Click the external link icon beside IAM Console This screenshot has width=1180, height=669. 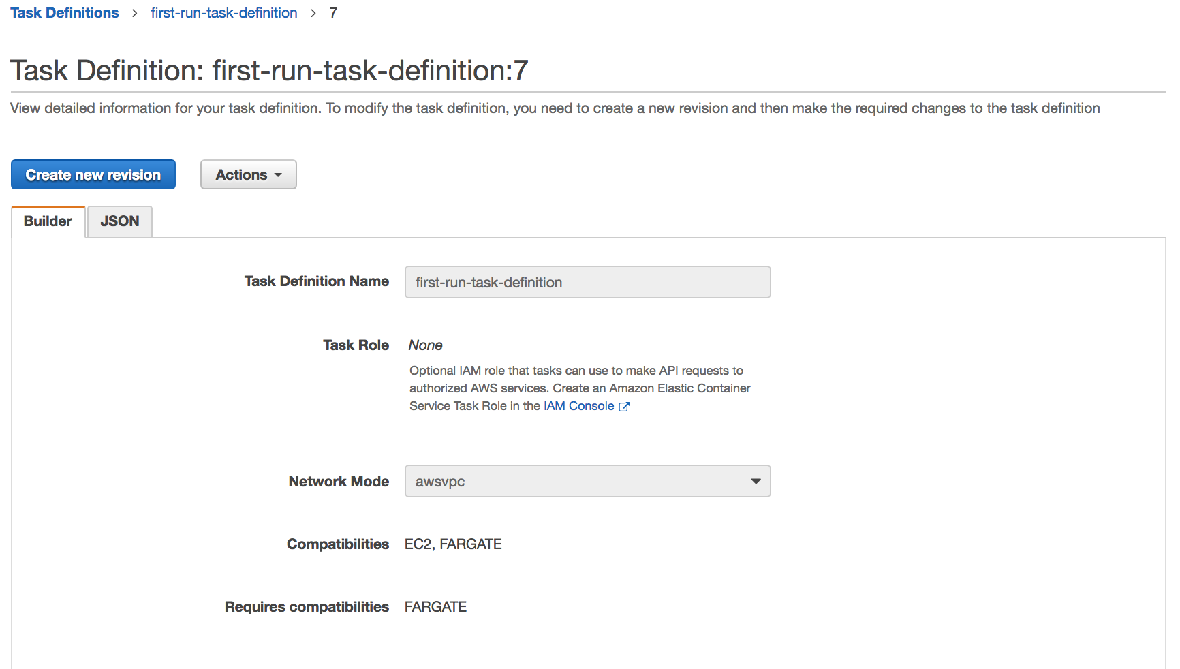(624, 407)
